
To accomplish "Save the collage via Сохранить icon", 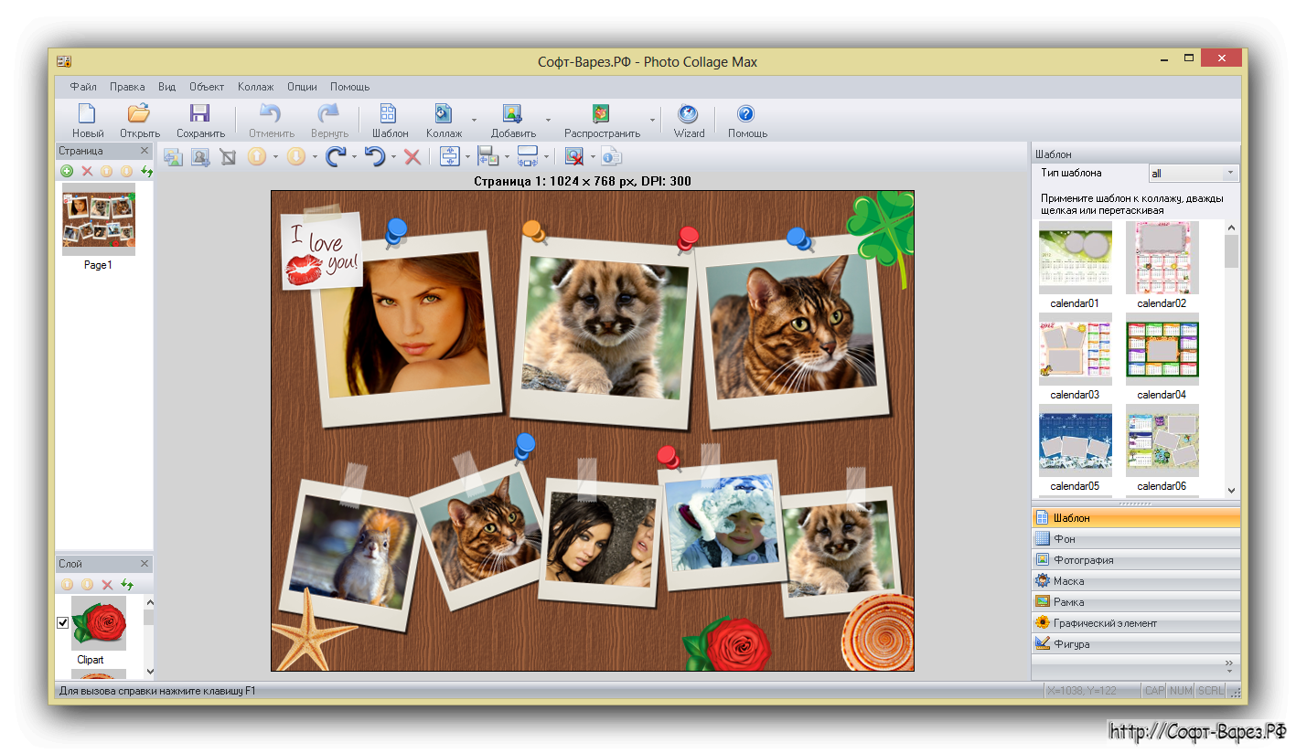I will pos(199,113).
